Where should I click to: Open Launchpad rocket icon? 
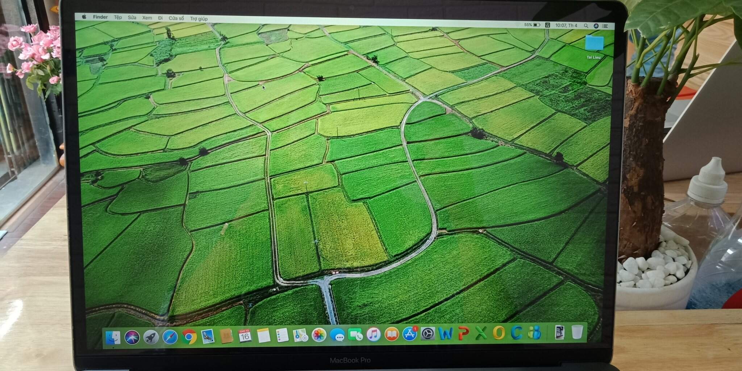[x=151, y=337]
